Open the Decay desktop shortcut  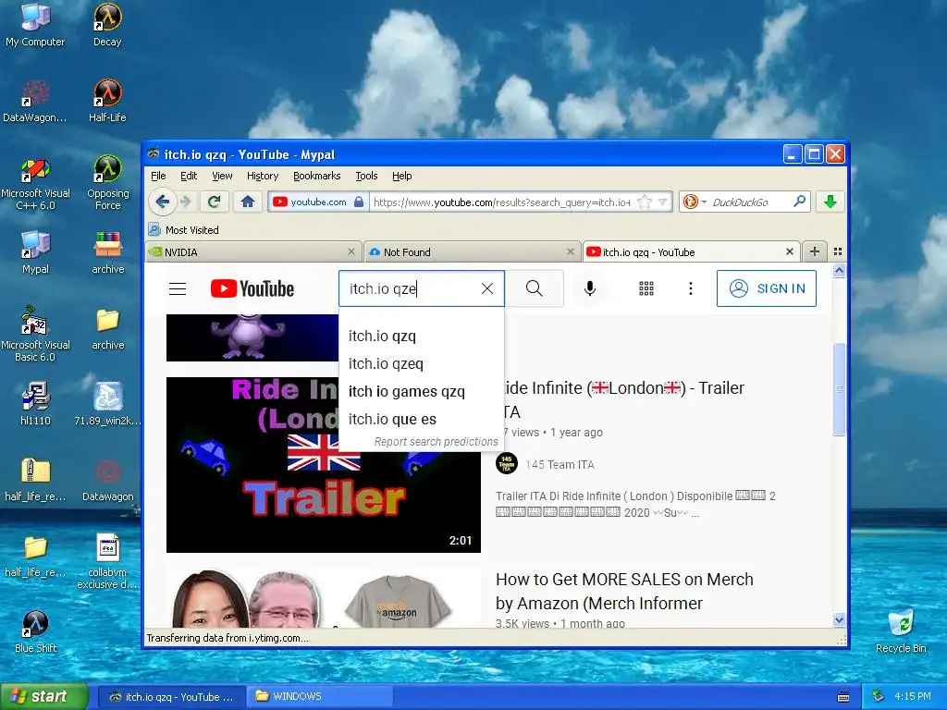107,25
